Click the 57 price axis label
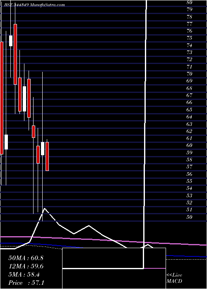 click(190, 167)
